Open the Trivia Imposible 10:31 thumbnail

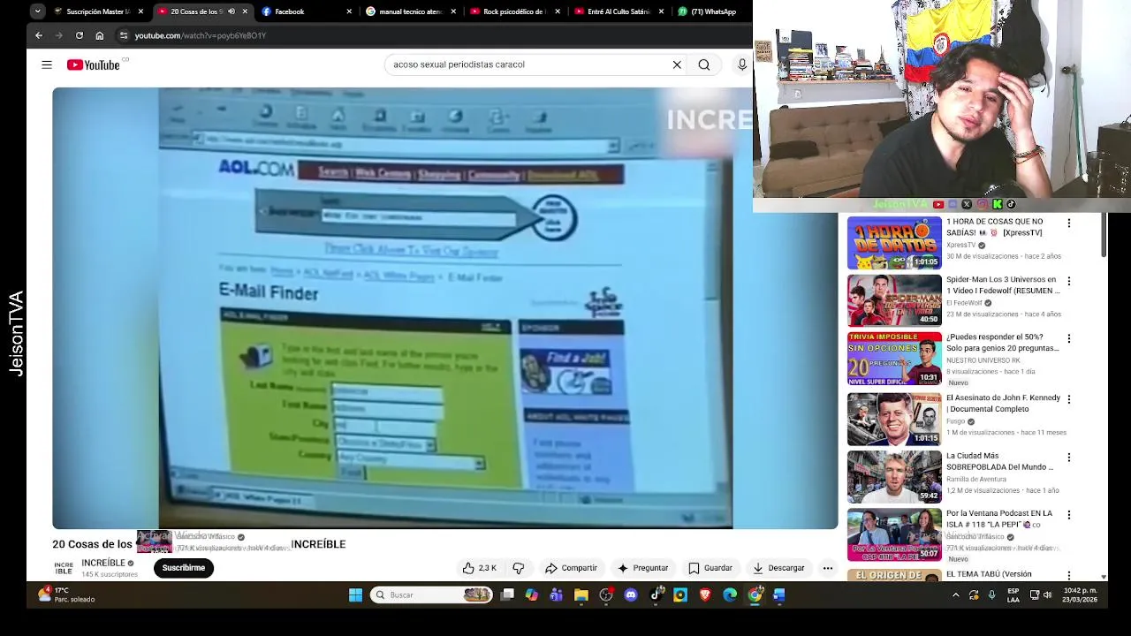click(894, 359)
